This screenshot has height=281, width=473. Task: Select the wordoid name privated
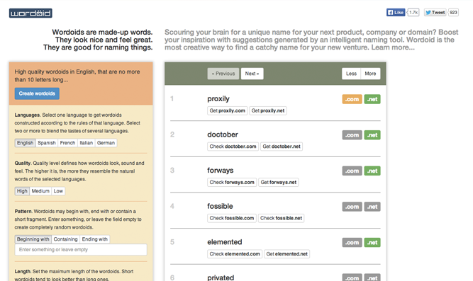(x=221, y=277)
